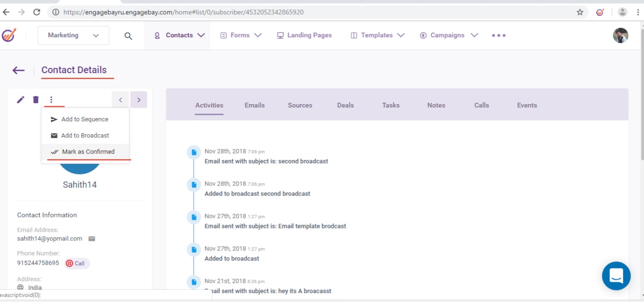The image size is (644, 302).
Task: Click the envelope icon beside email address
Action: (x=92, y=238)
